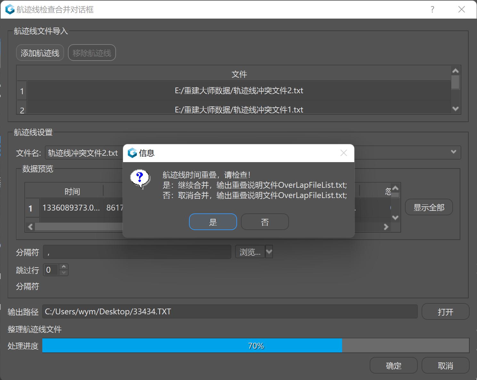This screenshot has height=380, width=477.
Task: Open the dropdown arrow beside 浏览...
Action: pos(269,252)
